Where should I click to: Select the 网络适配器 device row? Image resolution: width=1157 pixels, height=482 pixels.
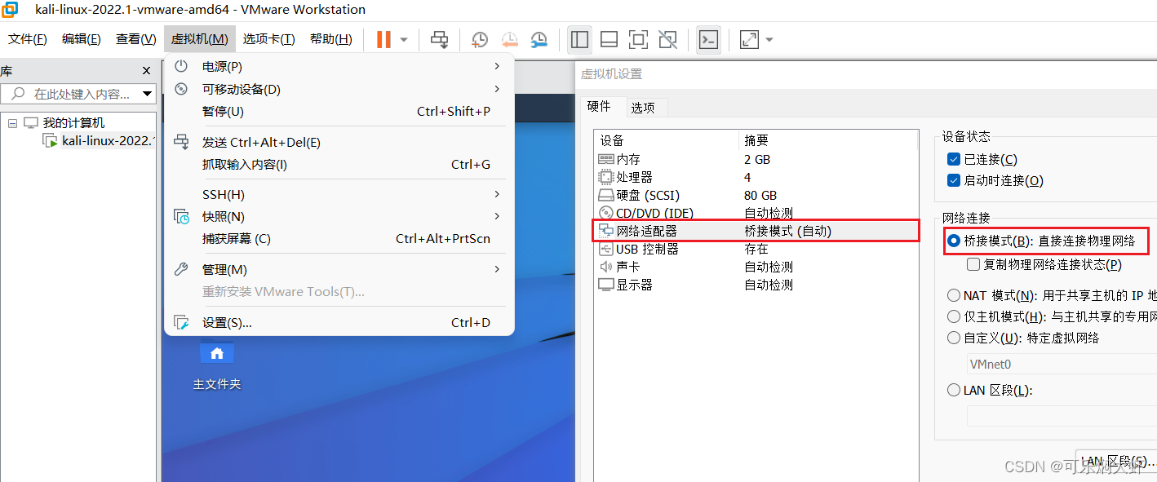coord(758,231)
